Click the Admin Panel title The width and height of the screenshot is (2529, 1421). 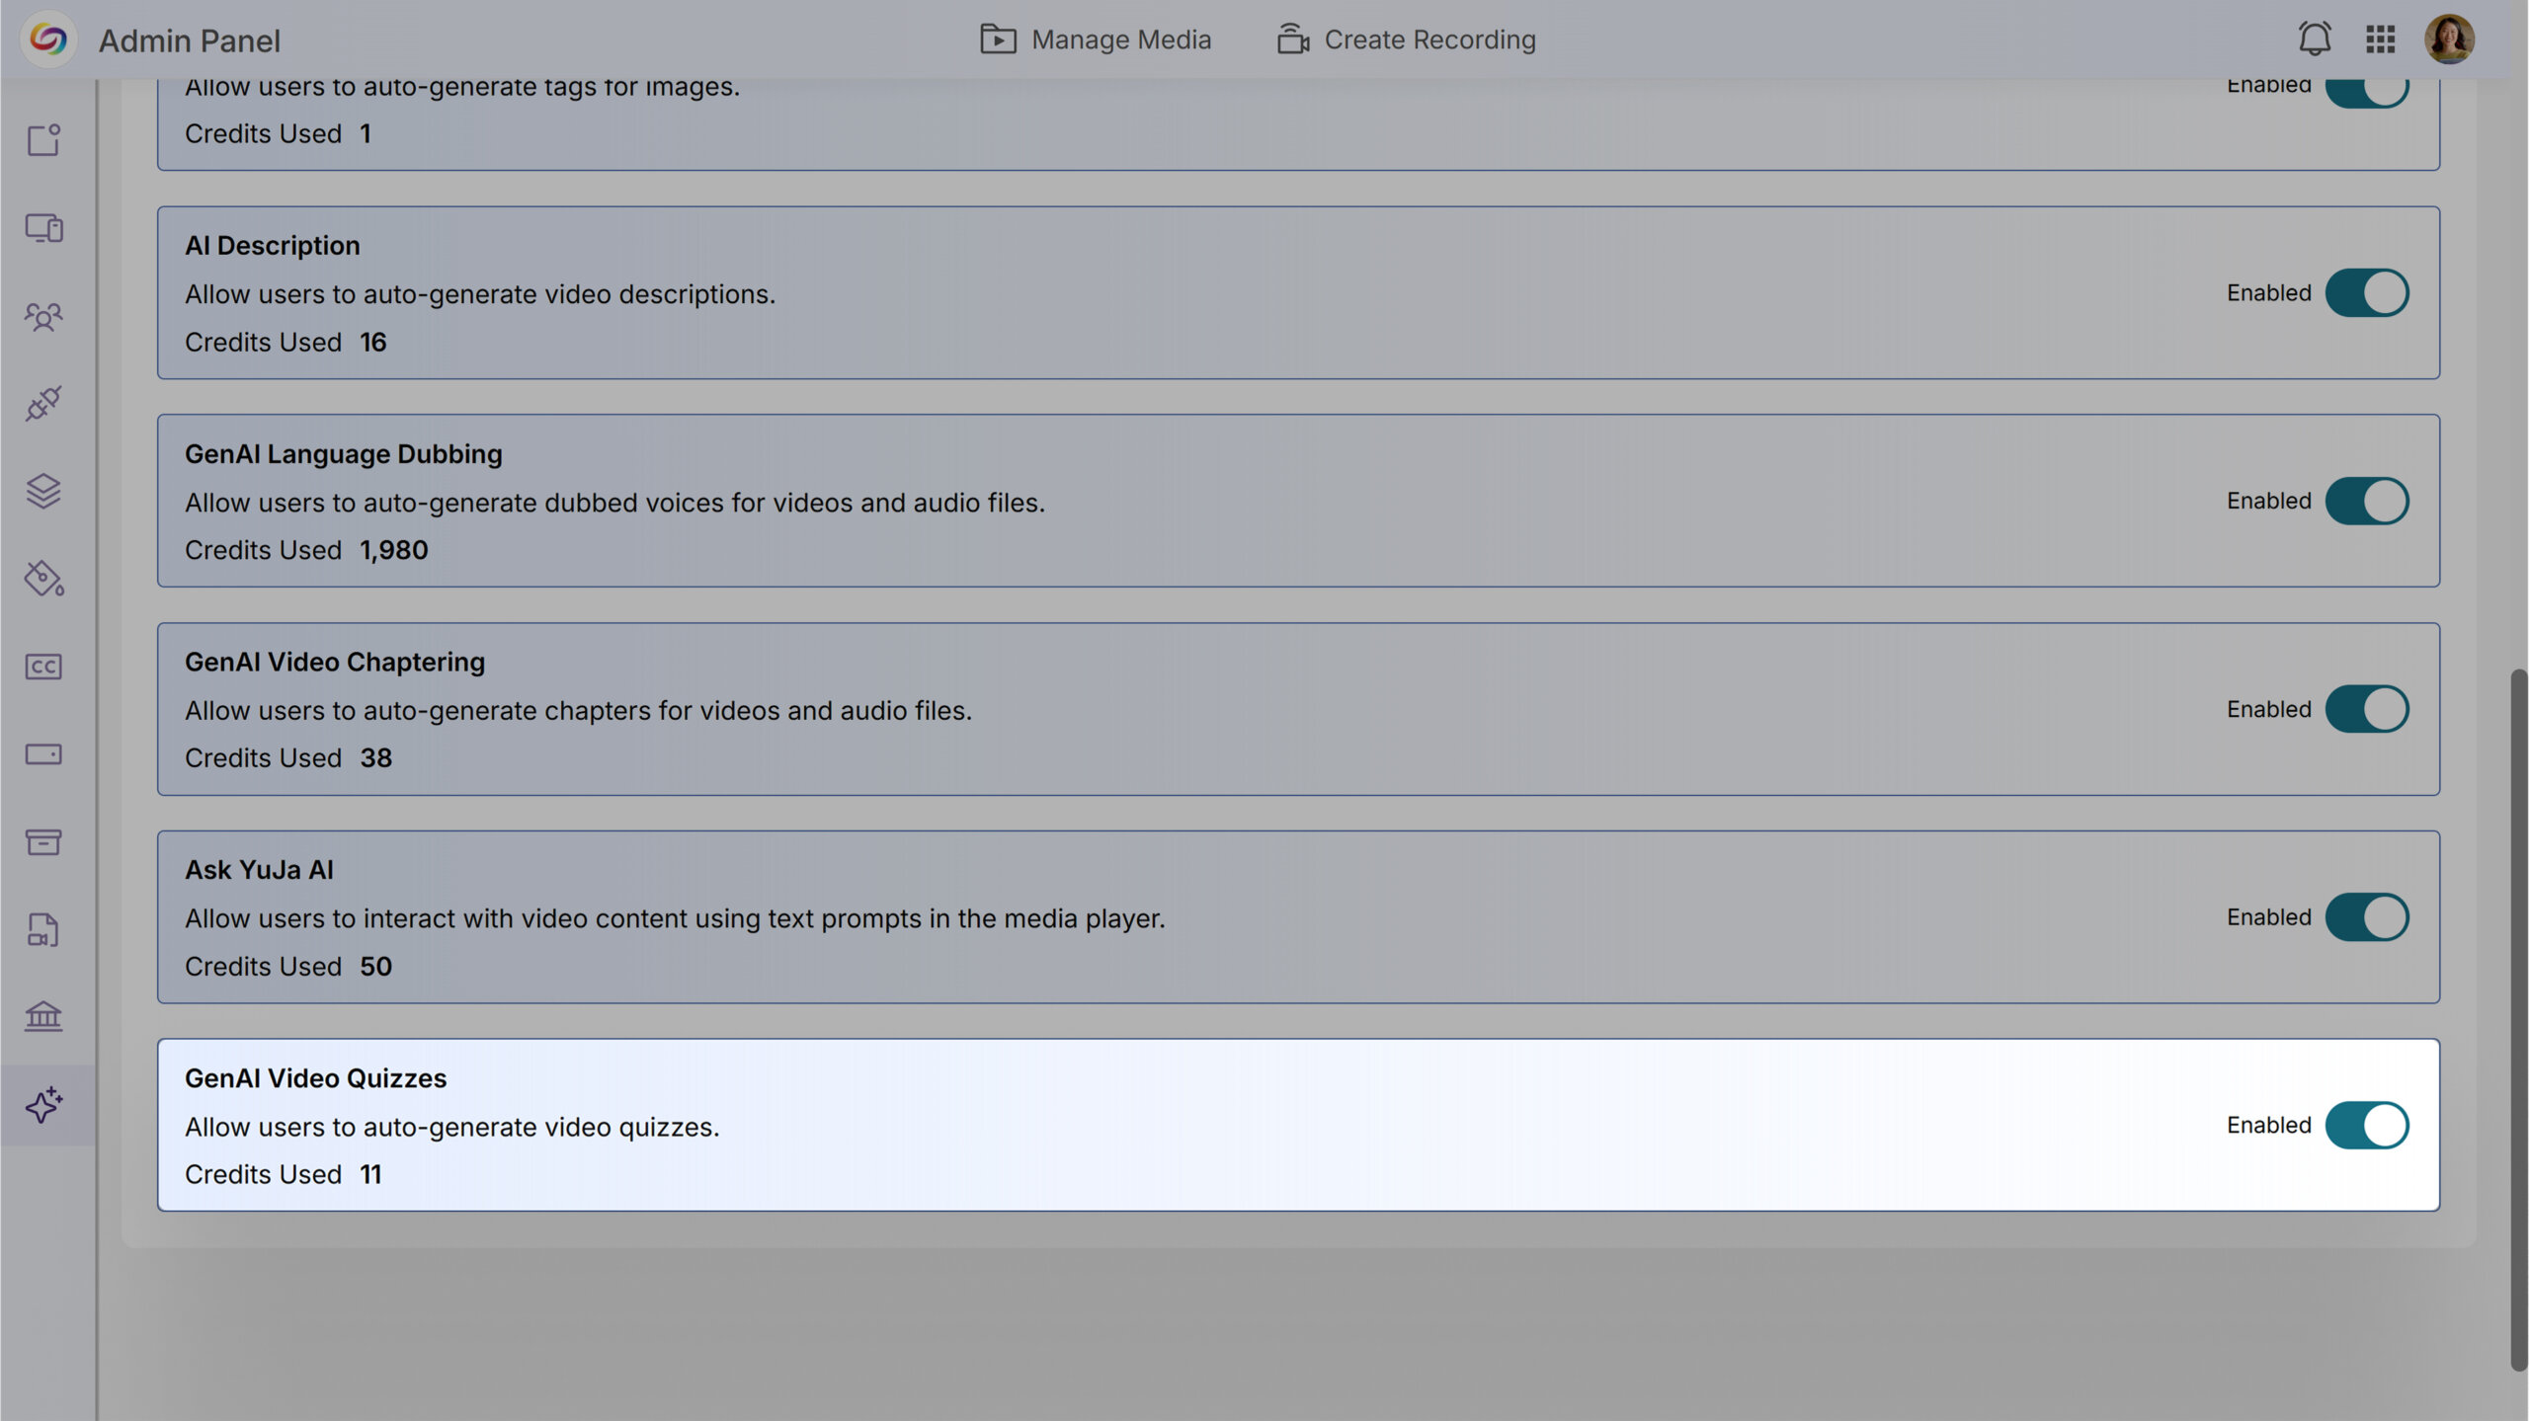(x=190, y=40)
